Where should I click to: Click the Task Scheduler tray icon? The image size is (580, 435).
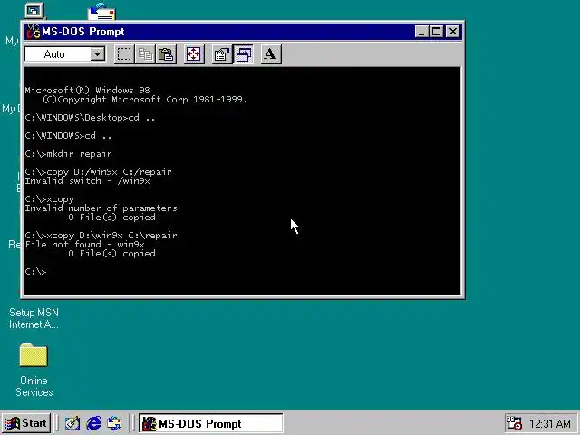pos(515,423)
